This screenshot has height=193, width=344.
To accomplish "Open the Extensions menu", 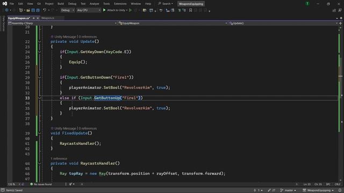I will pyautogui.click(x=120, y=4).
